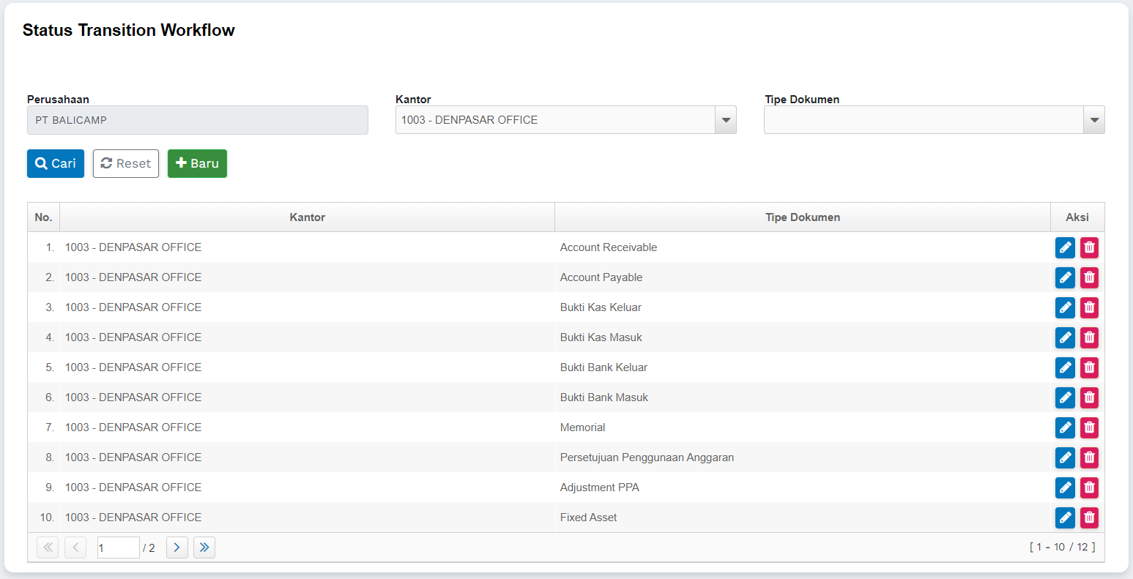1133x579 pixels.
Task: Click edit pencil for Bukti Kas Keluar
Action: (1065, 308)
